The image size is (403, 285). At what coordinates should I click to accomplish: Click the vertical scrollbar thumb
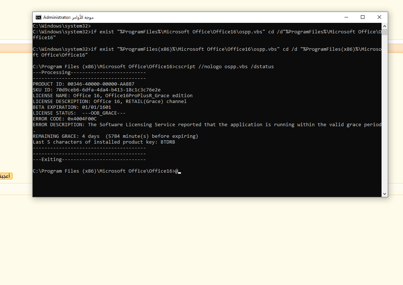pos(384,32)
